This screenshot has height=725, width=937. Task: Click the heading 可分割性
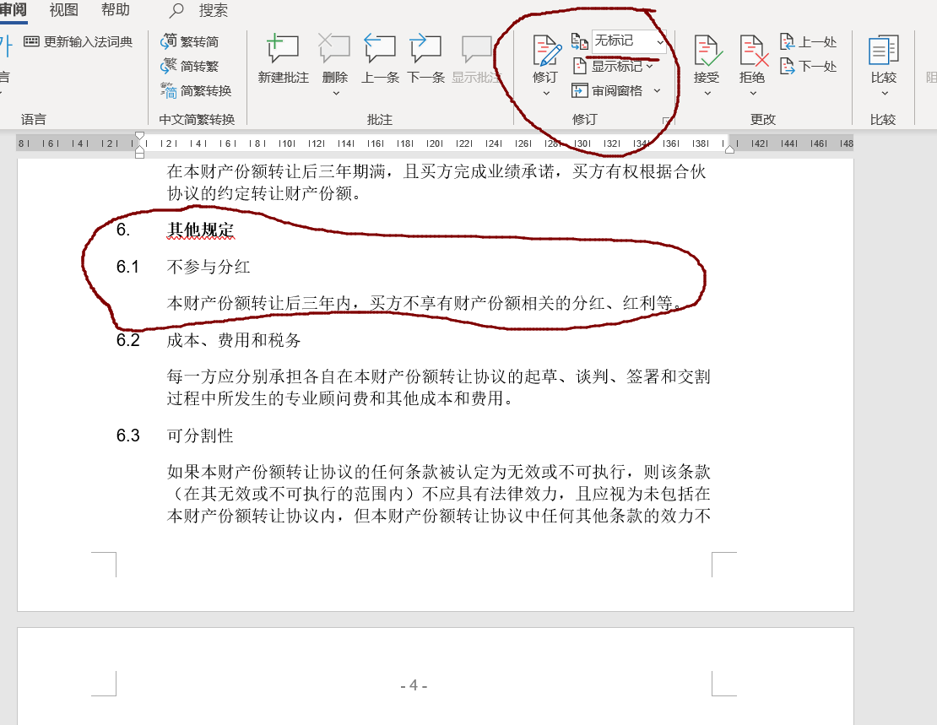pyautogui.click(x=200, y=436)
